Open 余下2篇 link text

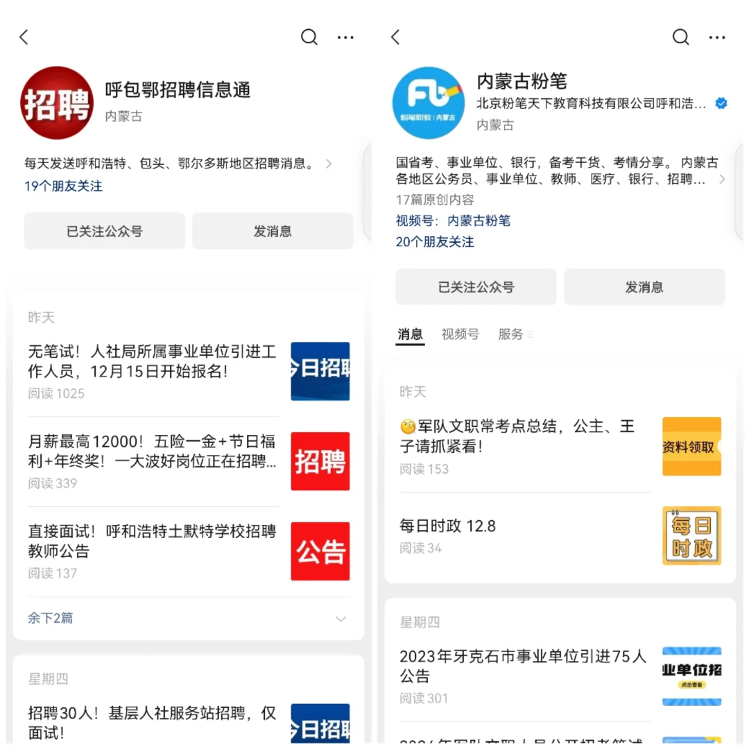click(50, 618)
